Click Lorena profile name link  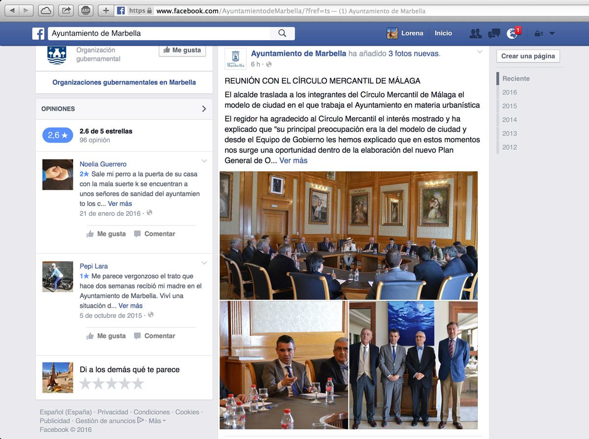coord(412,33)
